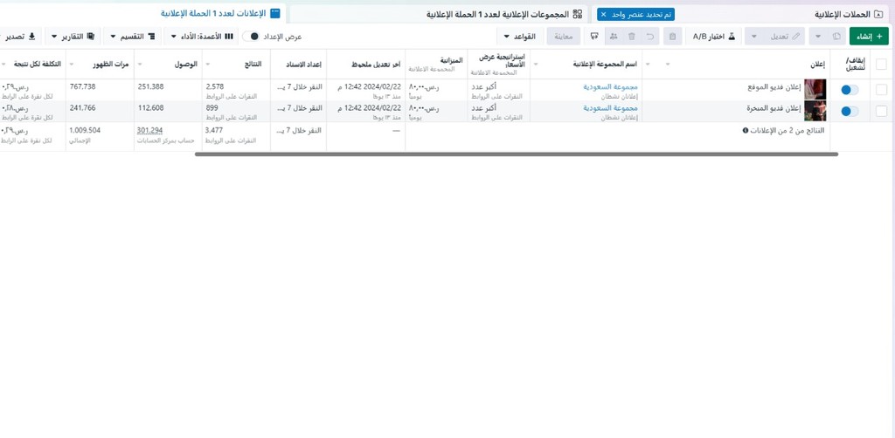Click the ad name إعلان فديو المبخرة

click(x=774, y=108)
